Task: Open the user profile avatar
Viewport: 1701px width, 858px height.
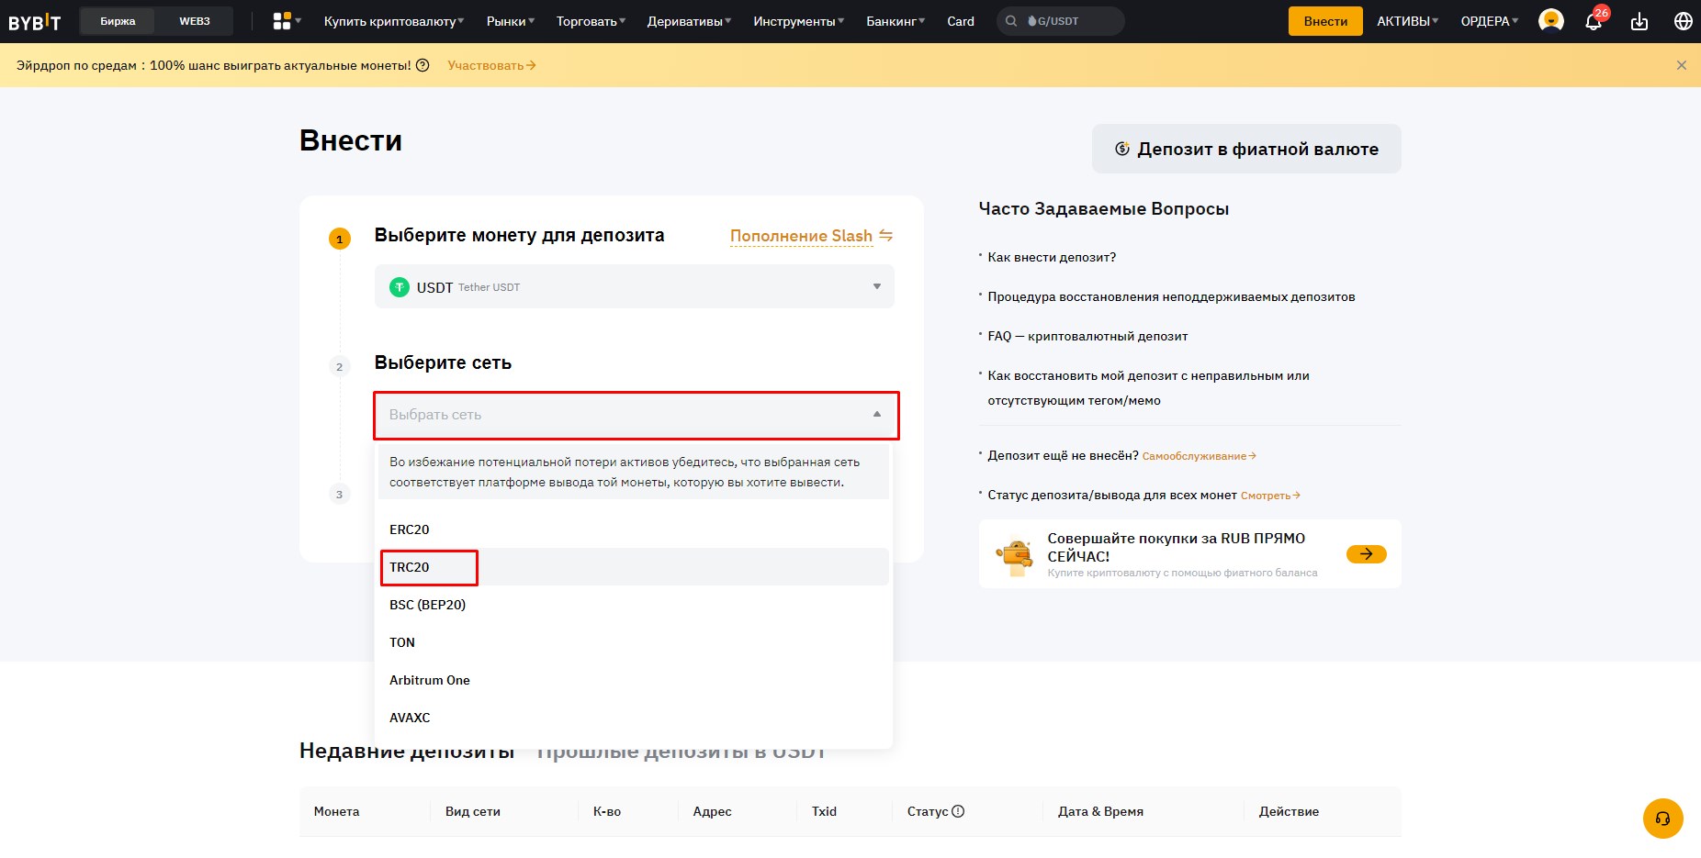Action: [1551, 21]
